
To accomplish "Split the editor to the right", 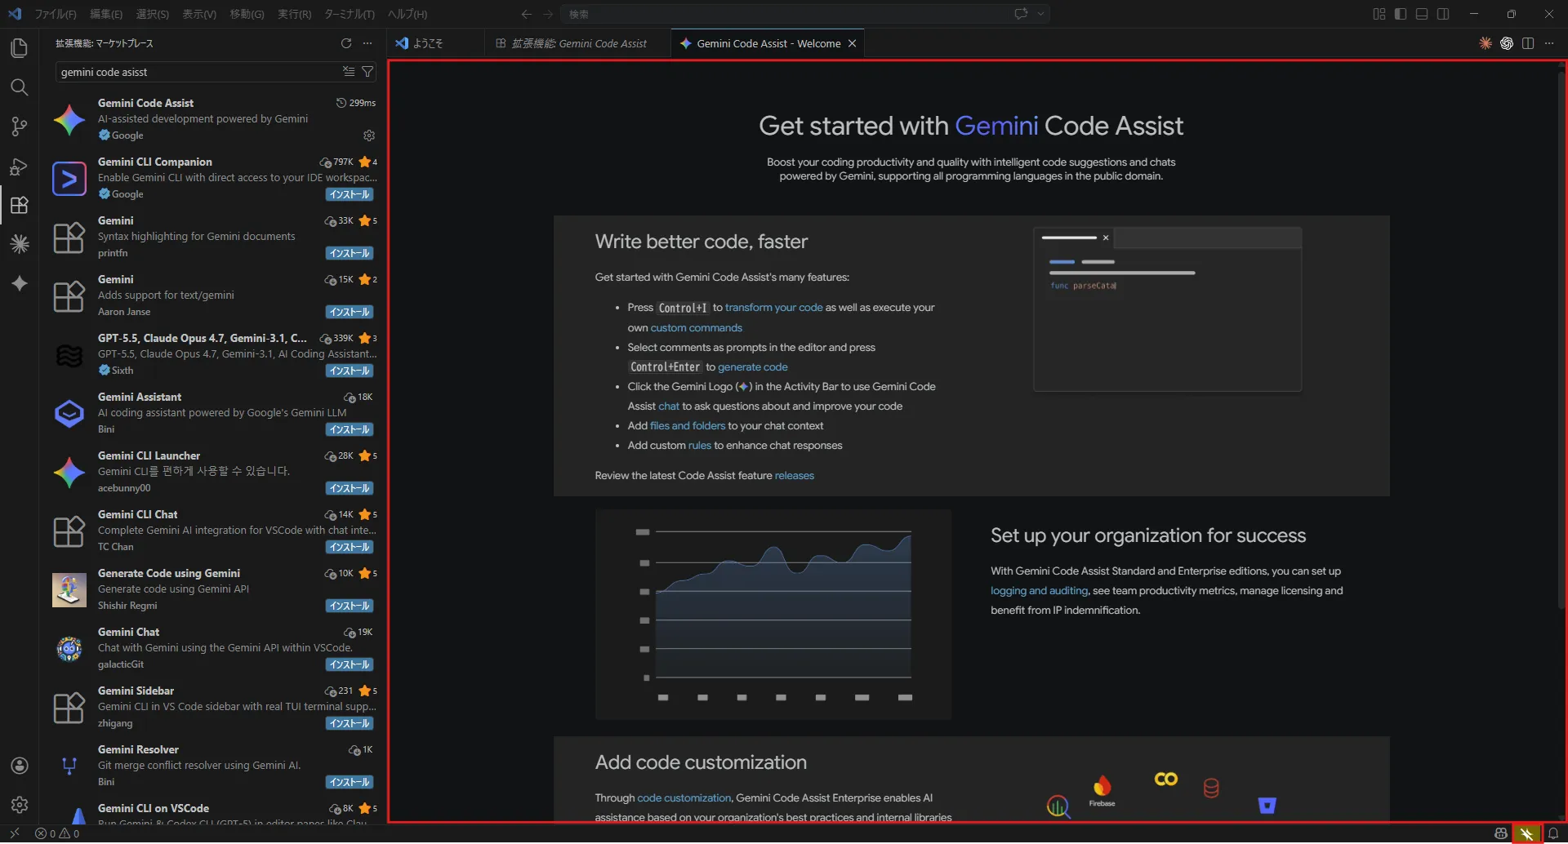I will (1528, 43).
